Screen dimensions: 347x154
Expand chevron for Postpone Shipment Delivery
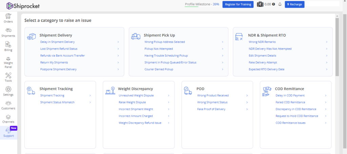click(118, 69)
